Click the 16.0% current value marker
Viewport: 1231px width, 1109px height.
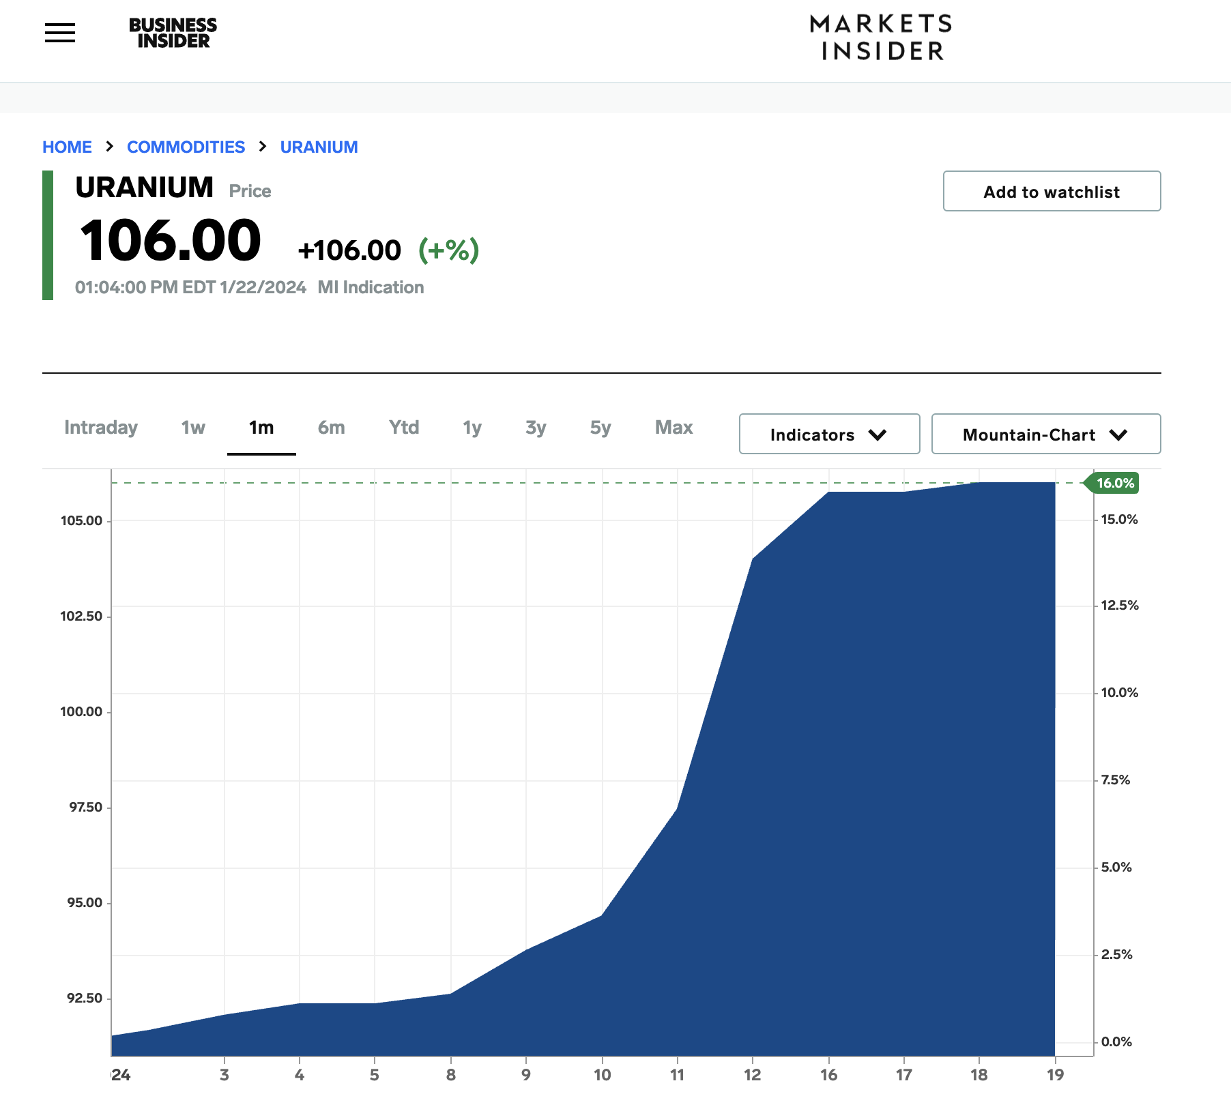click(x=1112, y=483)
